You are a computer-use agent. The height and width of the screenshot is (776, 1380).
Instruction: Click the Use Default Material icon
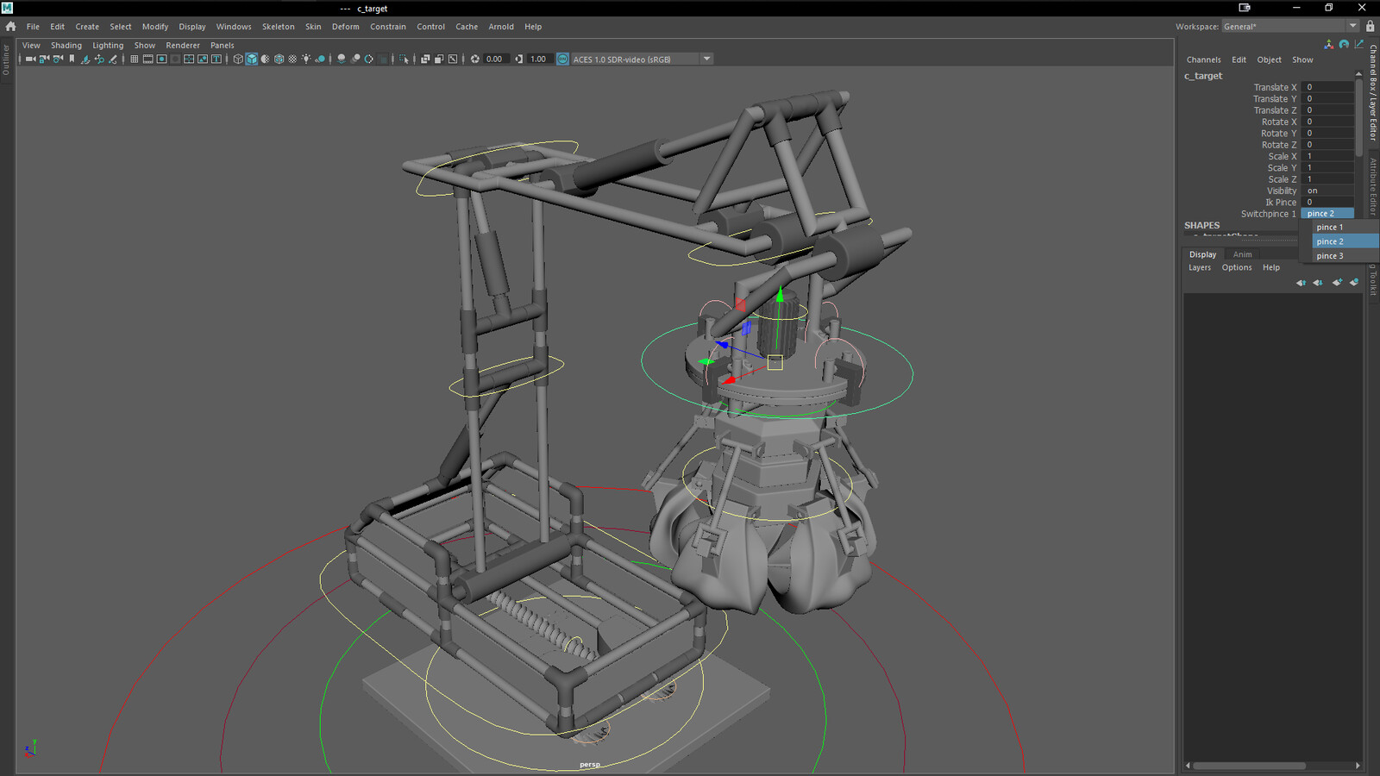266,59
